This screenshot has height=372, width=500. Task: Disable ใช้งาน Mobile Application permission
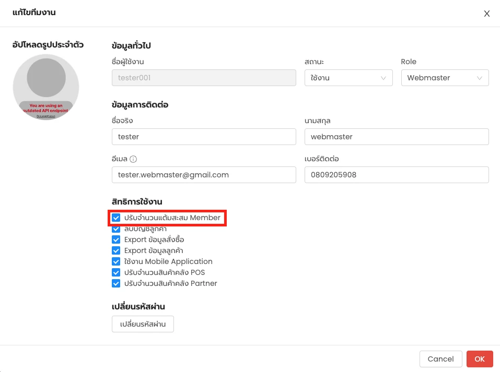116,261
